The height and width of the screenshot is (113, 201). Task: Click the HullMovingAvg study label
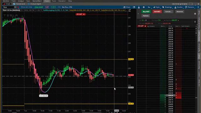point(54,10)
